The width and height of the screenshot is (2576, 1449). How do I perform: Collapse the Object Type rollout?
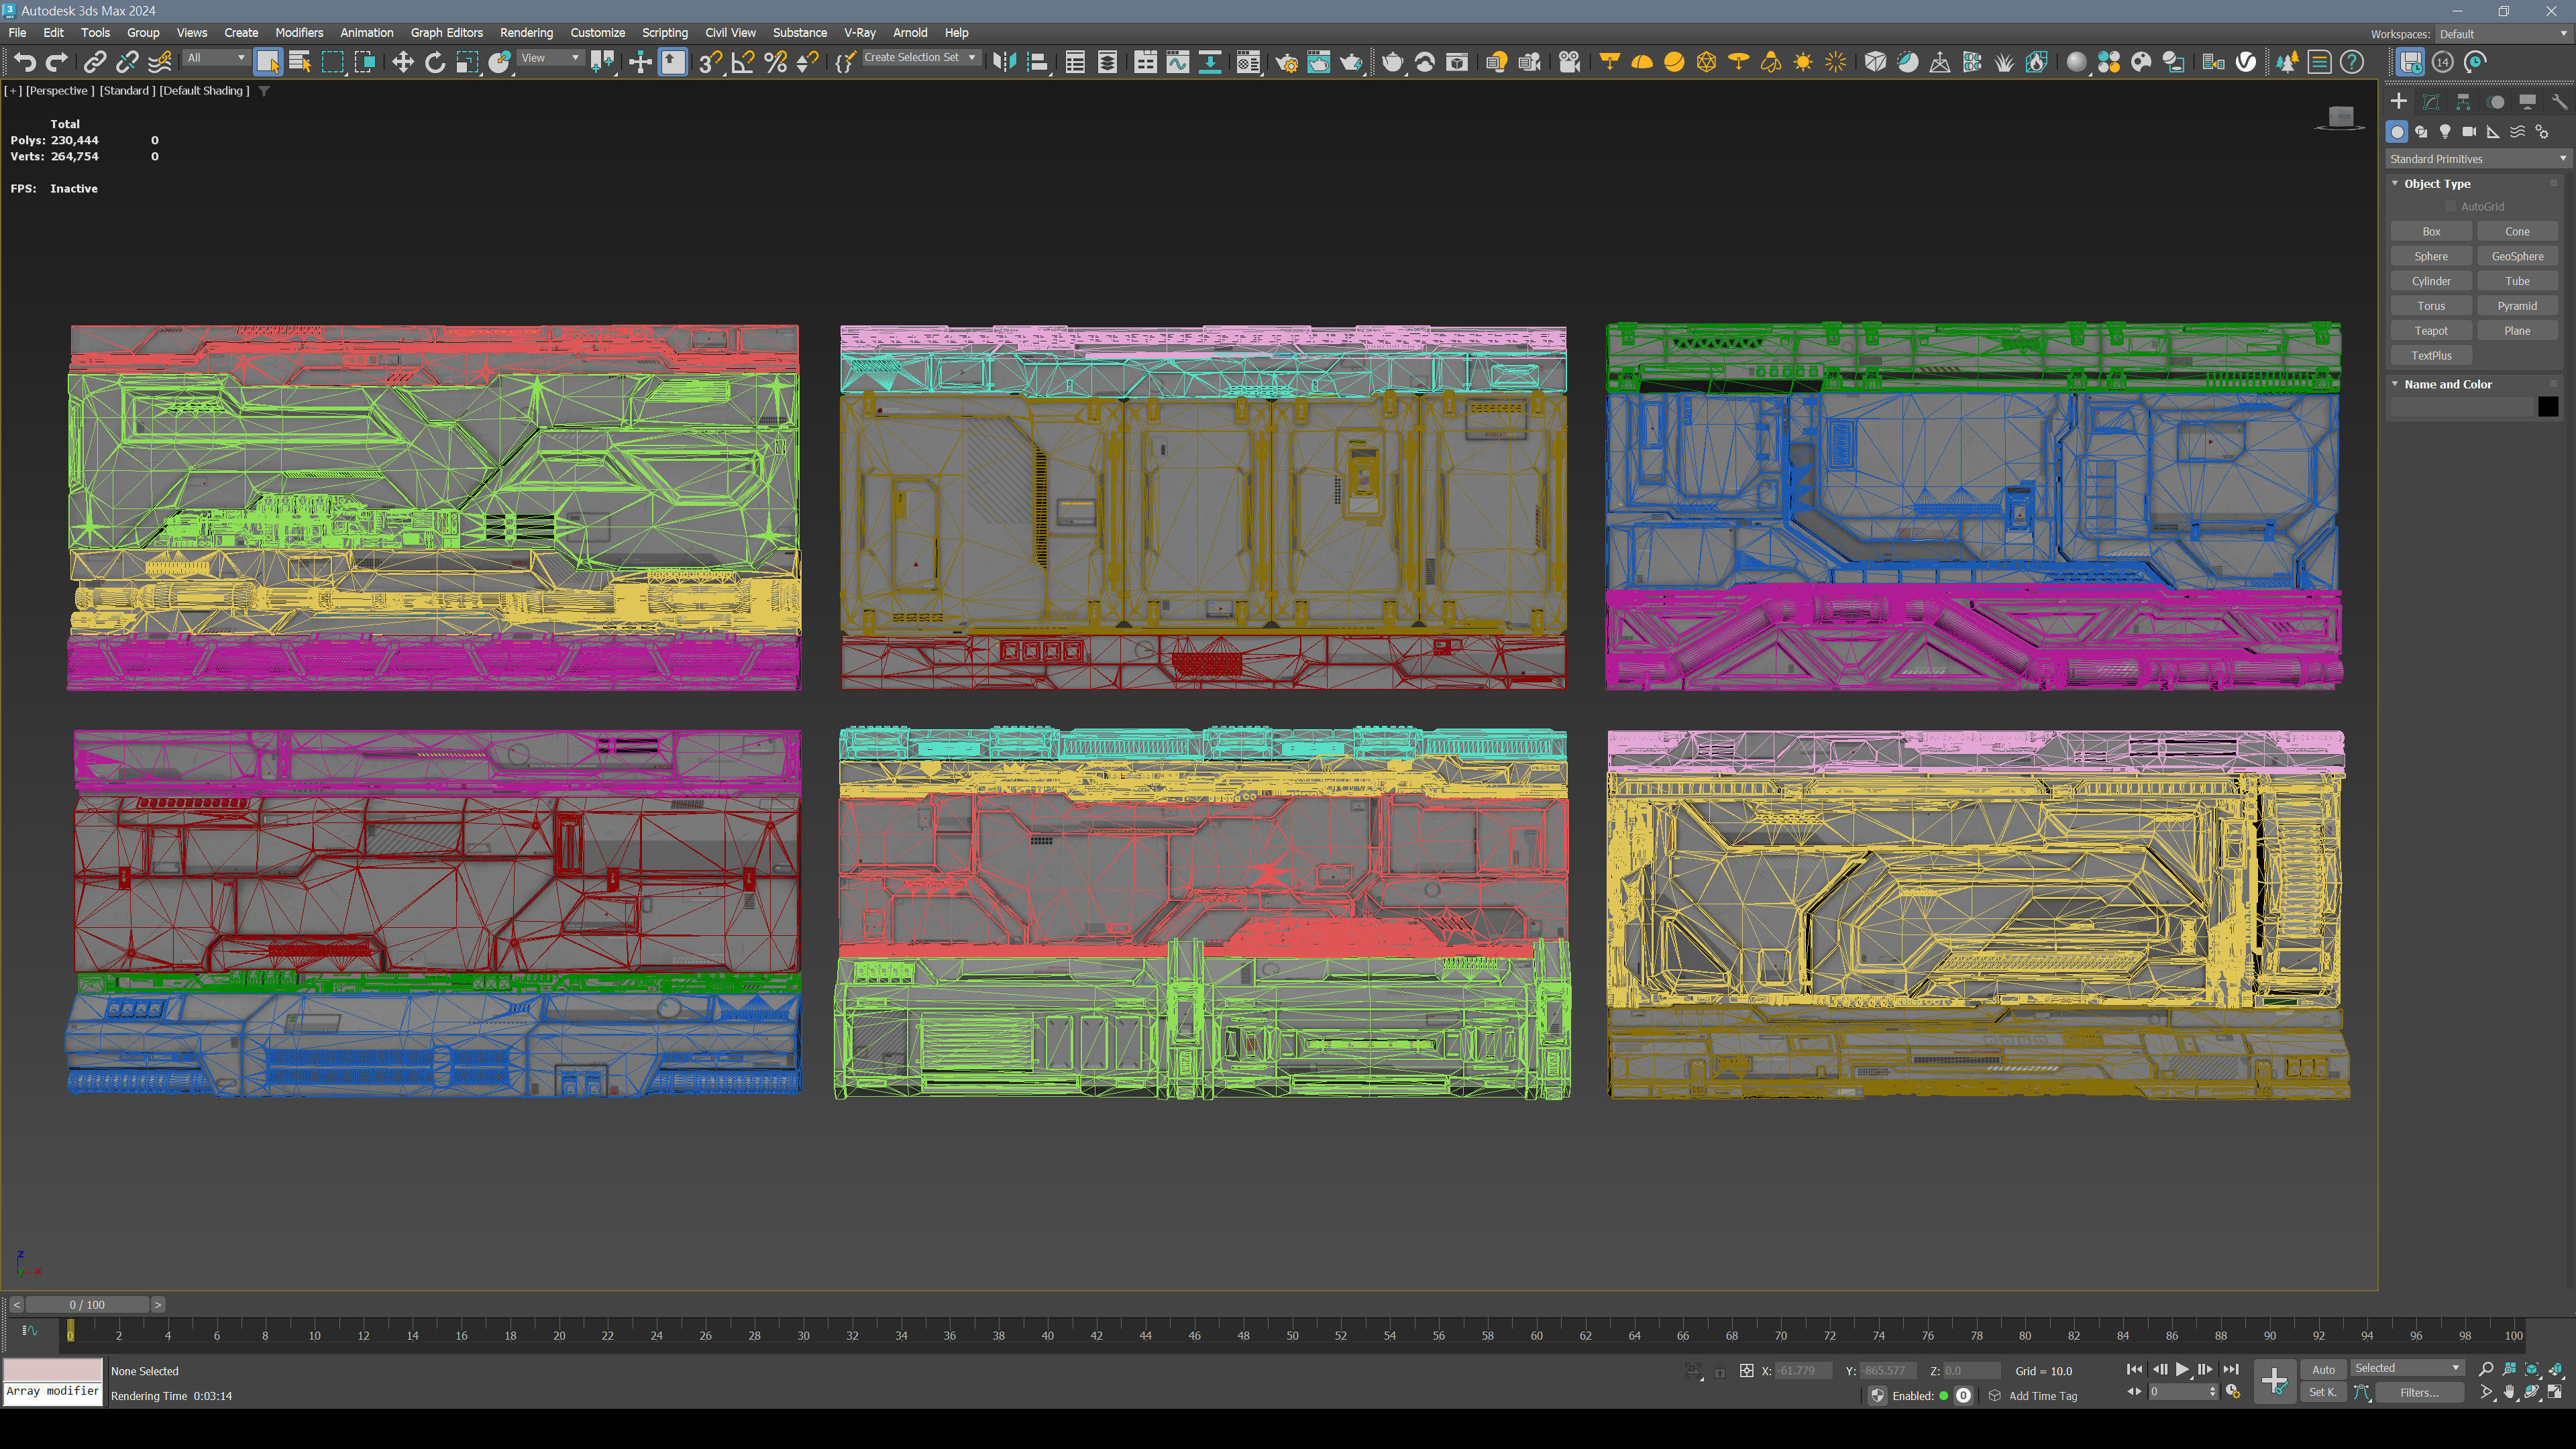pos(2436,184)
